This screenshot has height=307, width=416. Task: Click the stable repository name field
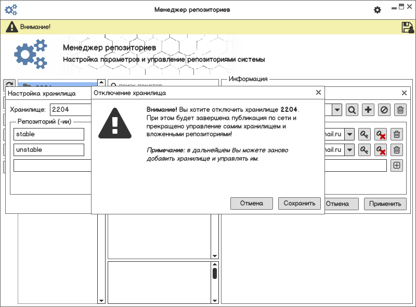[x=49, y=134]
